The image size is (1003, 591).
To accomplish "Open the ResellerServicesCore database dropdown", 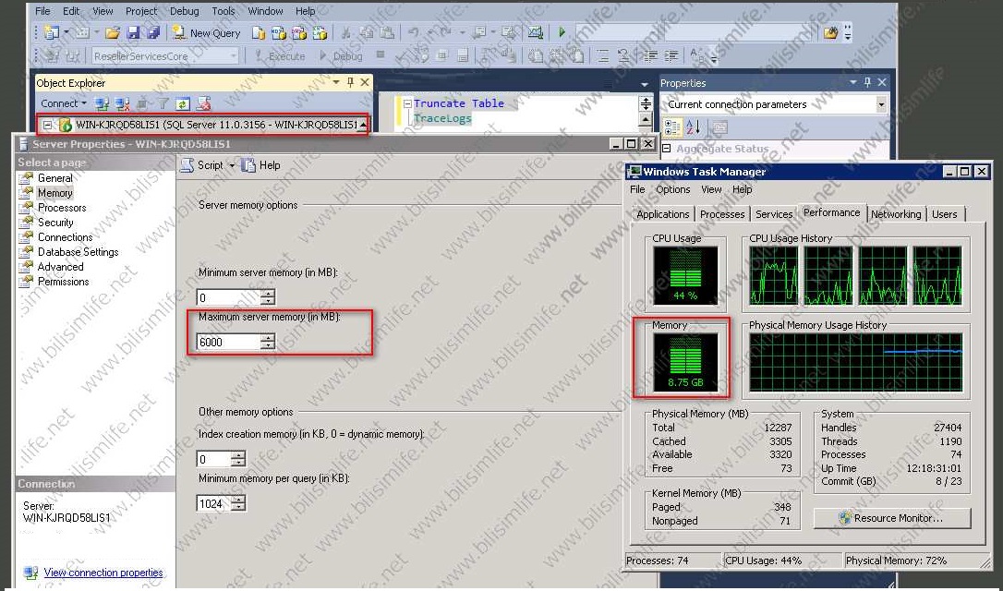I will [x=234, y=56].
